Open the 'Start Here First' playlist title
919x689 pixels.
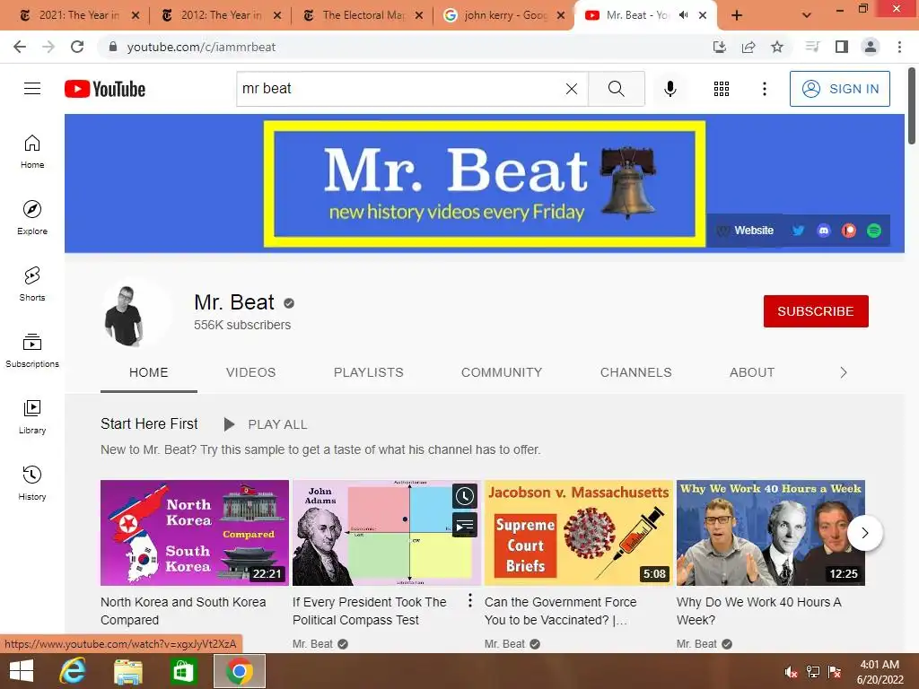(150, 423)
